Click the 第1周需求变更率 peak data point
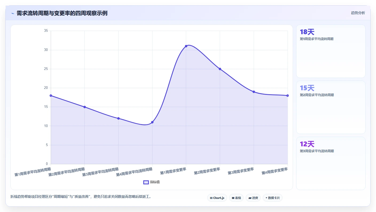The height and width of the screenshot is (212, 376). pos(186,46)
